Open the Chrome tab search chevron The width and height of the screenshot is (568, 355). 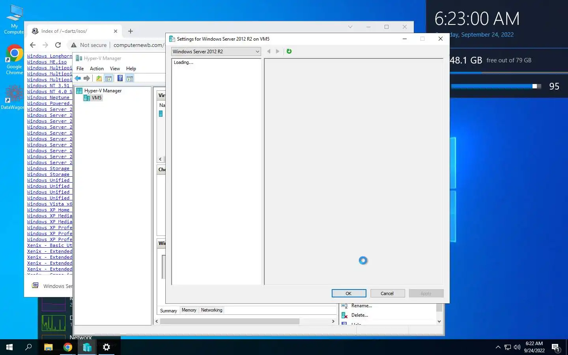350,27
